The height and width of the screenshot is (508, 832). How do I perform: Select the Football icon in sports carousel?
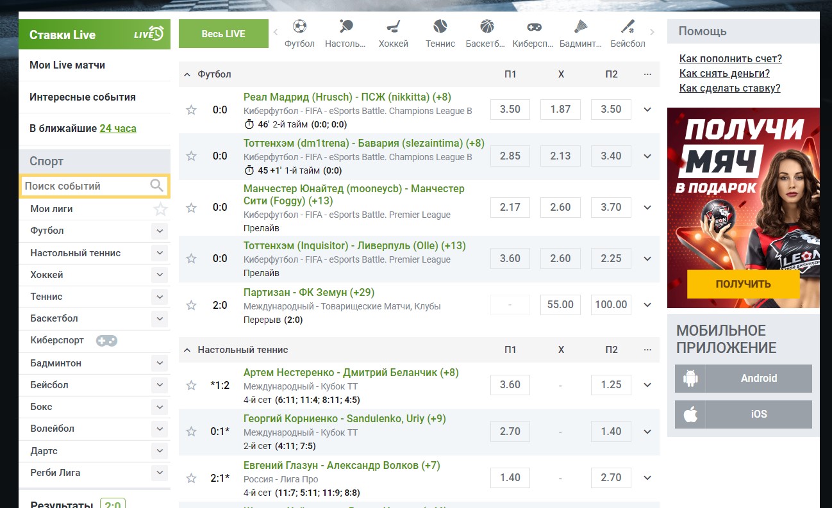299,27
